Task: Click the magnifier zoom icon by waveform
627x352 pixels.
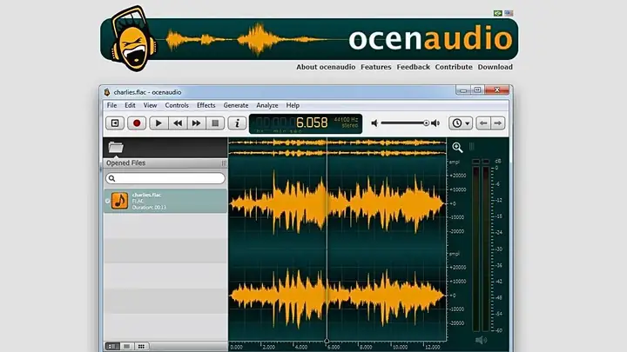Action: pos(457,147)
